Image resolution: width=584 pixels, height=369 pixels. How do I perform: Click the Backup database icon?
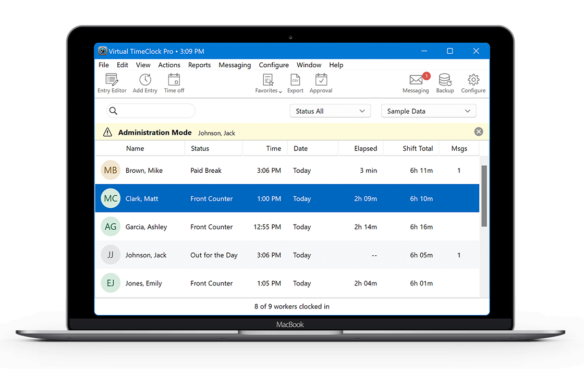click(x=445, y=83)
